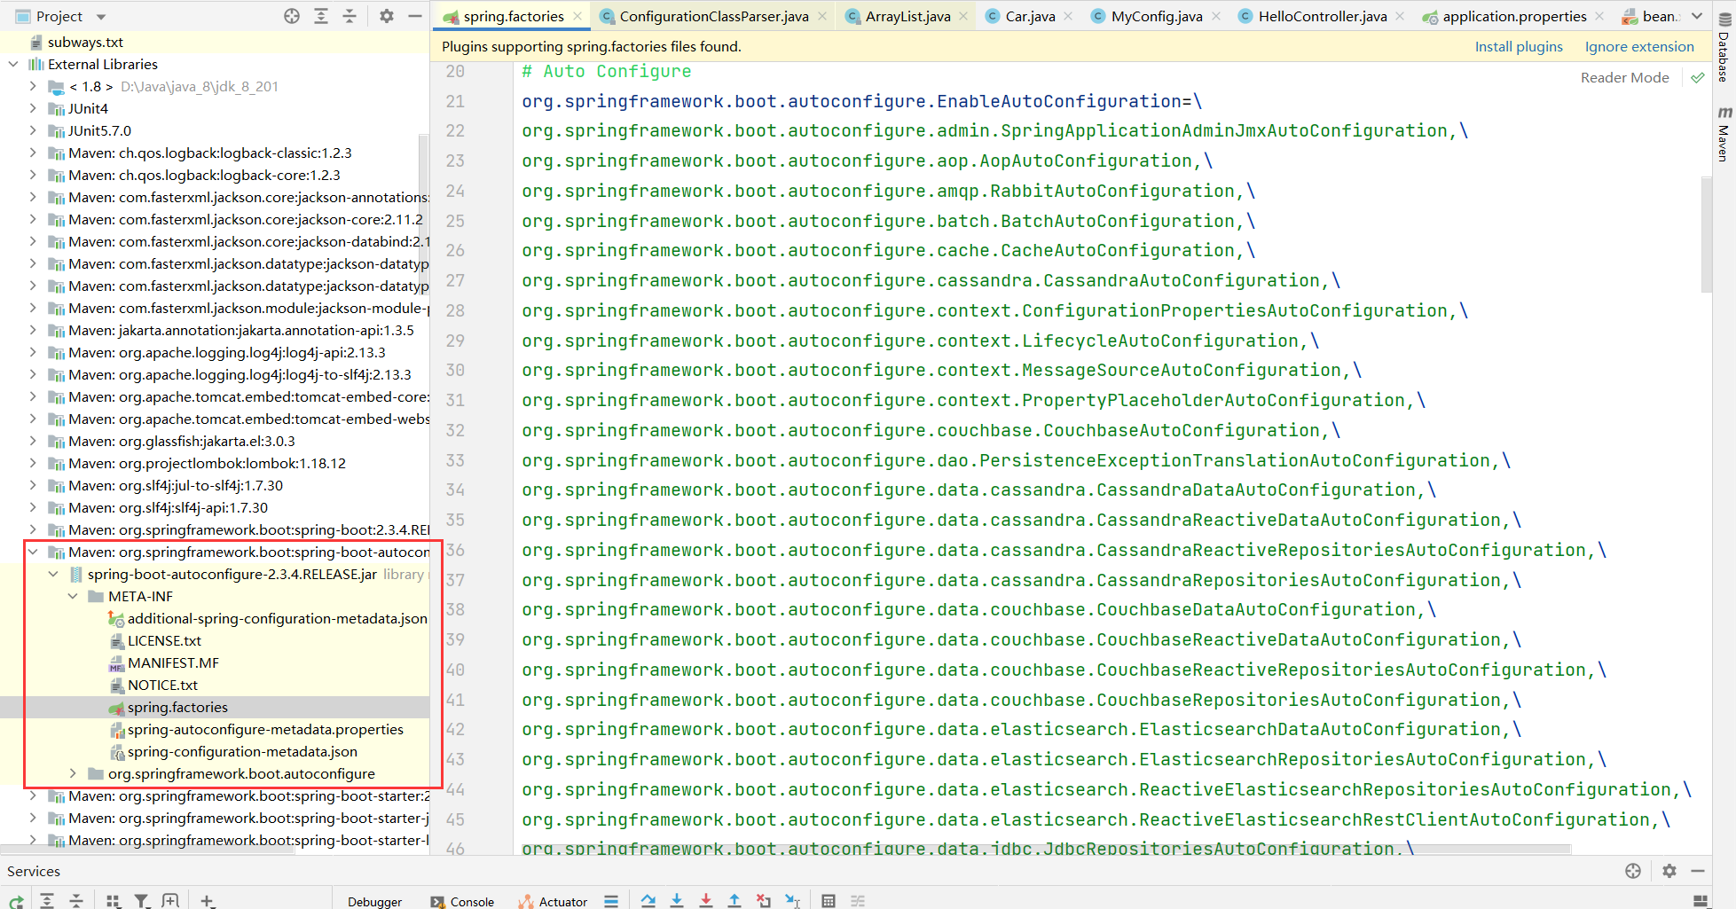This screenshot has width=1736, height=909.
Task: Click Trace Current Stream Chain icon
Action: pyautogui.click(x=858, y=901)
